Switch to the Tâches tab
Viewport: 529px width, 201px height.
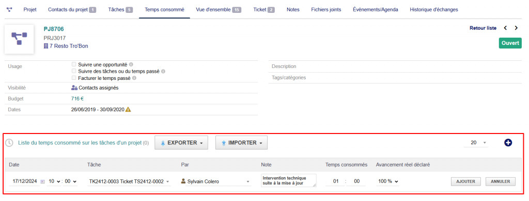point(120,10)
